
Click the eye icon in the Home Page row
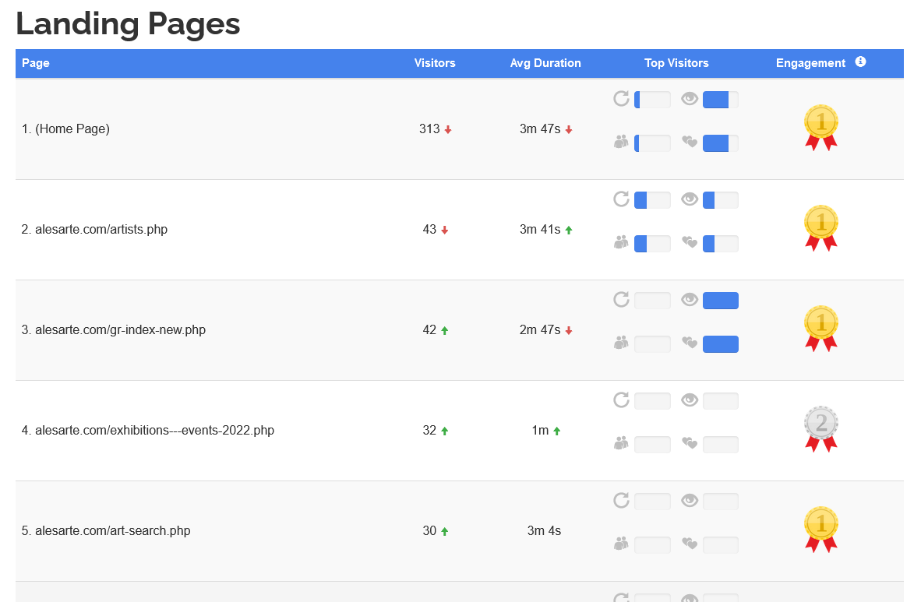point(690,99)
